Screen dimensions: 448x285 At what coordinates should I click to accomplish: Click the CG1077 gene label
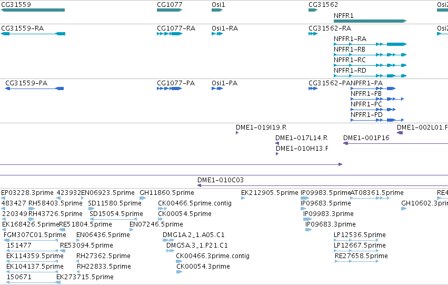(170, 5)
